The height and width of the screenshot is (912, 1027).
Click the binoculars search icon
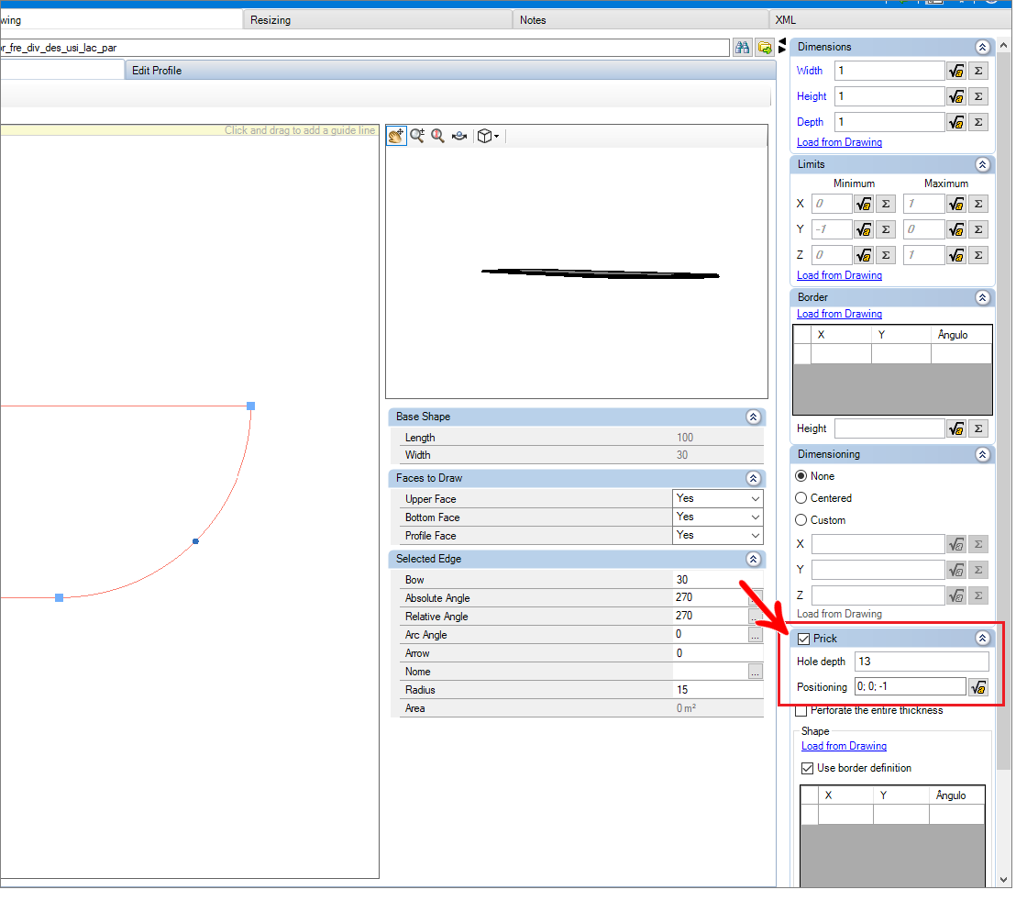click(742, 48)
